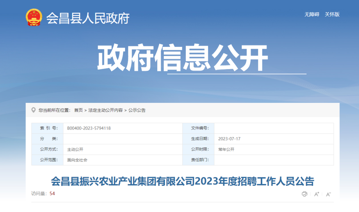Click the 文件编号 label cell
This screenshot has height=212, width=359.
coord(198,128)
